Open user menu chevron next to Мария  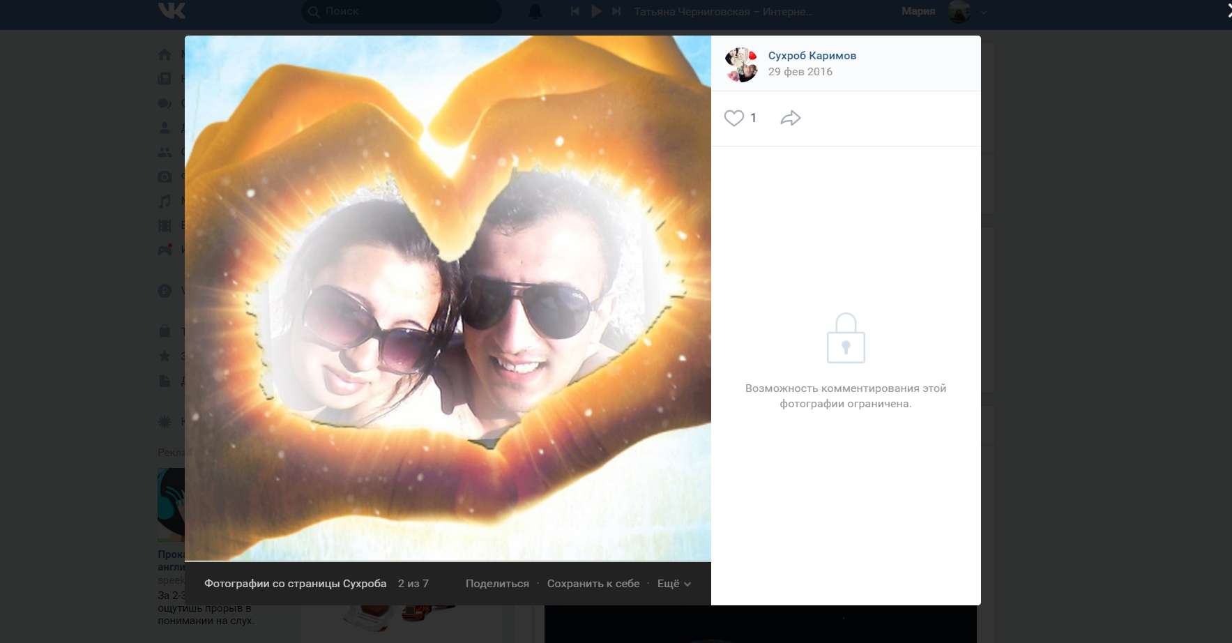pos(984,12)
